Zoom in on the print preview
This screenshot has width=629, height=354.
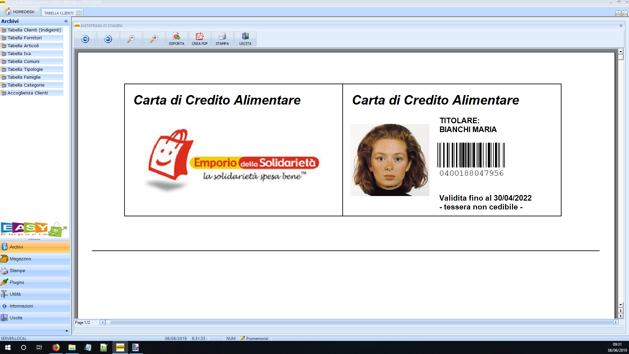[154, 39]
